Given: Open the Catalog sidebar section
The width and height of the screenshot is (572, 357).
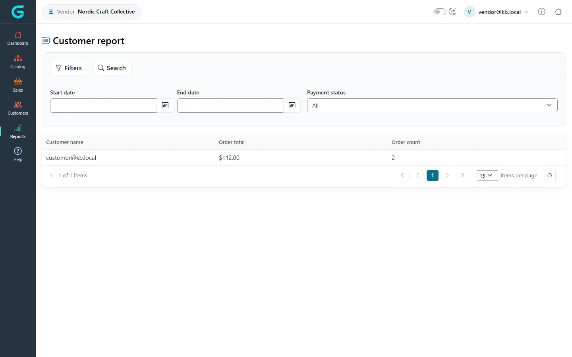Looking at the screenshot, I should [18, 62].
